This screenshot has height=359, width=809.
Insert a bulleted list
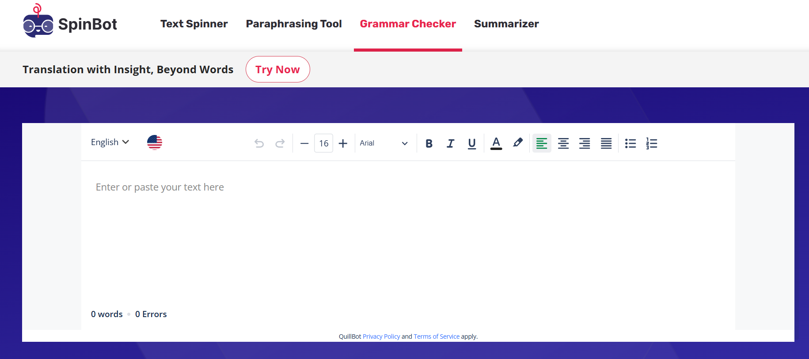pyautogui.click(x=630, y=143)
